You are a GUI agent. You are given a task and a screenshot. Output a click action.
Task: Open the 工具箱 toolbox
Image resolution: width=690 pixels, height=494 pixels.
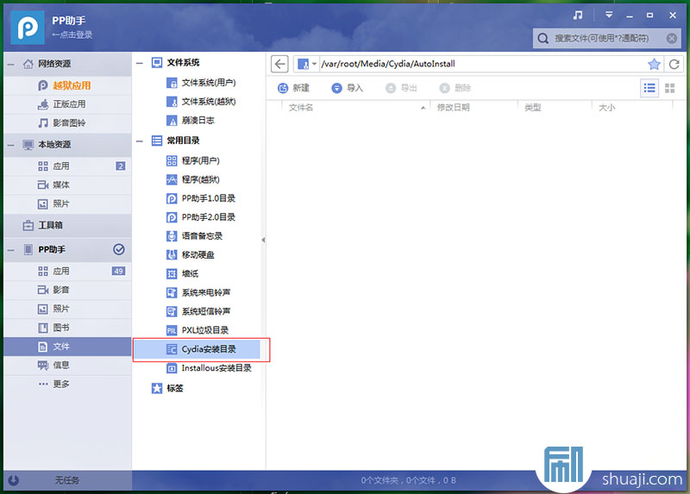(x=67, y=225)
